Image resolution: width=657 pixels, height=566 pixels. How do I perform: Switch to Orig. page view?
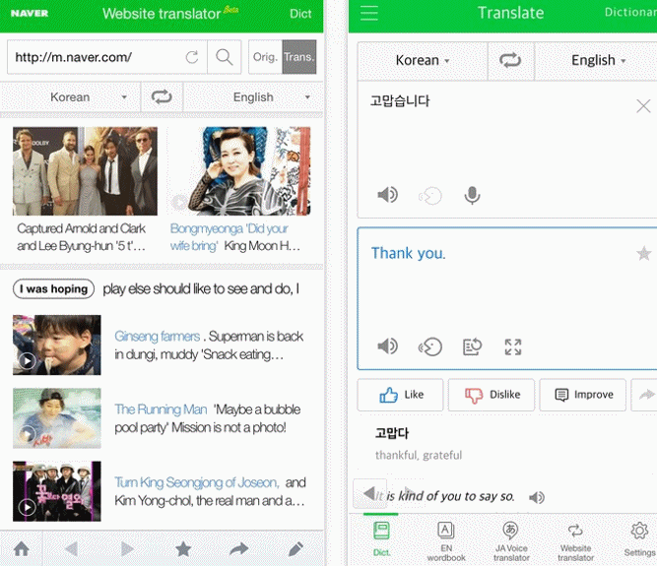point(265,57)
